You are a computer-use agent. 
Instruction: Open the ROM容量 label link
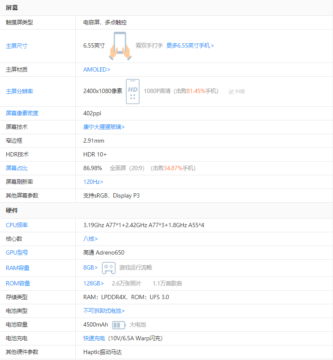pyautogui.click(x=18, y=283)
